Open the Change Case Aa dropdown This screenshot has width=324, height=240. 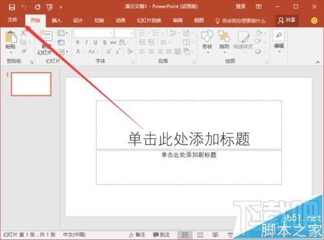93,52
